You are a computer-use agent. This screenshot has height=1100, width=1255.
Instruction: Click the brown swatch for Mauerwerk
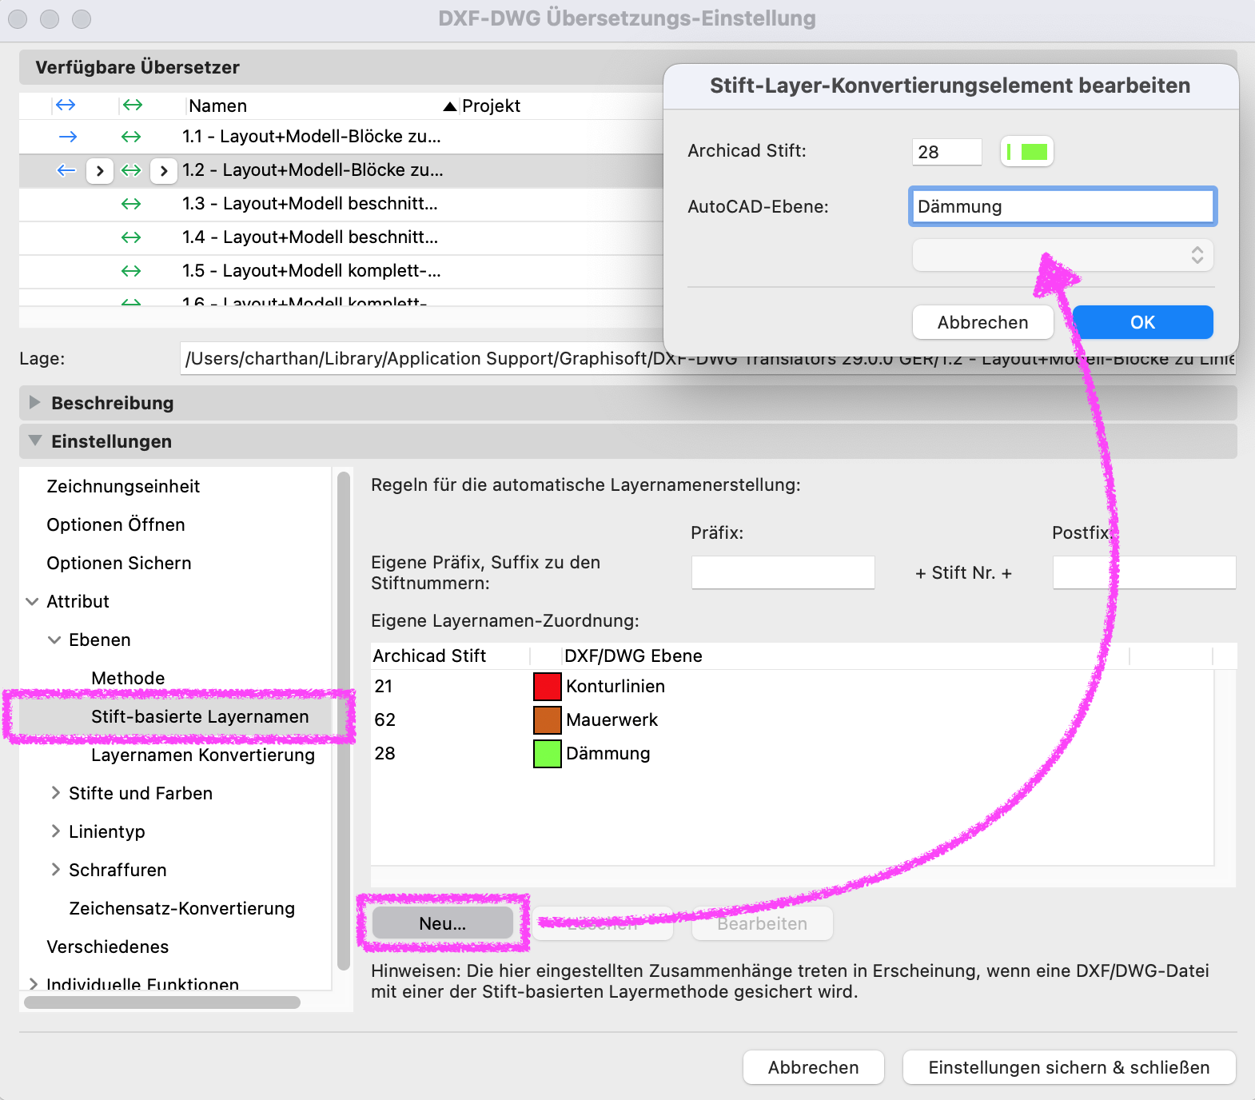coord(548,720)
